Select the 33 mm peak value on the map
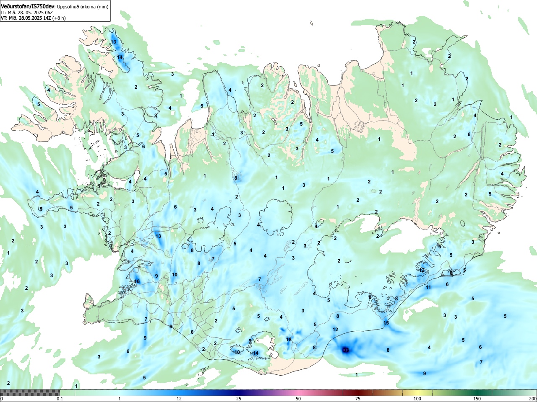Image resolution: width=537 pixels, height=402 pixels. [x=346, y=350]
